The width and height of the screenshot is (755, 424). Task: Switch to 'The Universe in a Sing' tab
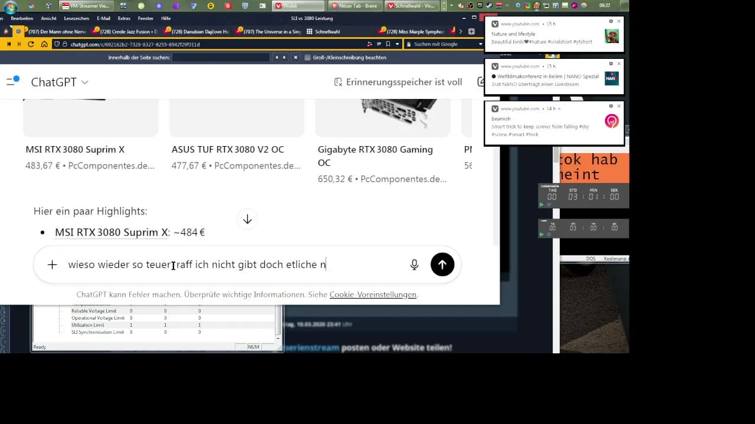pyautogui.click(x=268, y=31)
